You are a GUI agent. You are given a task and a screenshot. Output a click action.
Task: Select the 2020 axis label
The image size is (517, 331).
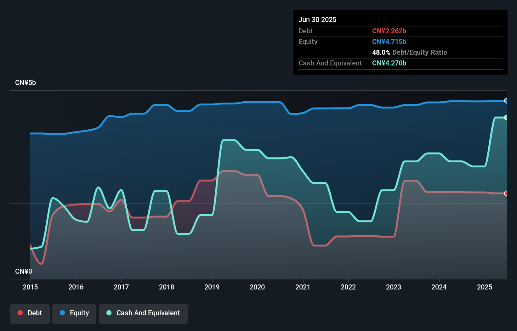(257, 287)
